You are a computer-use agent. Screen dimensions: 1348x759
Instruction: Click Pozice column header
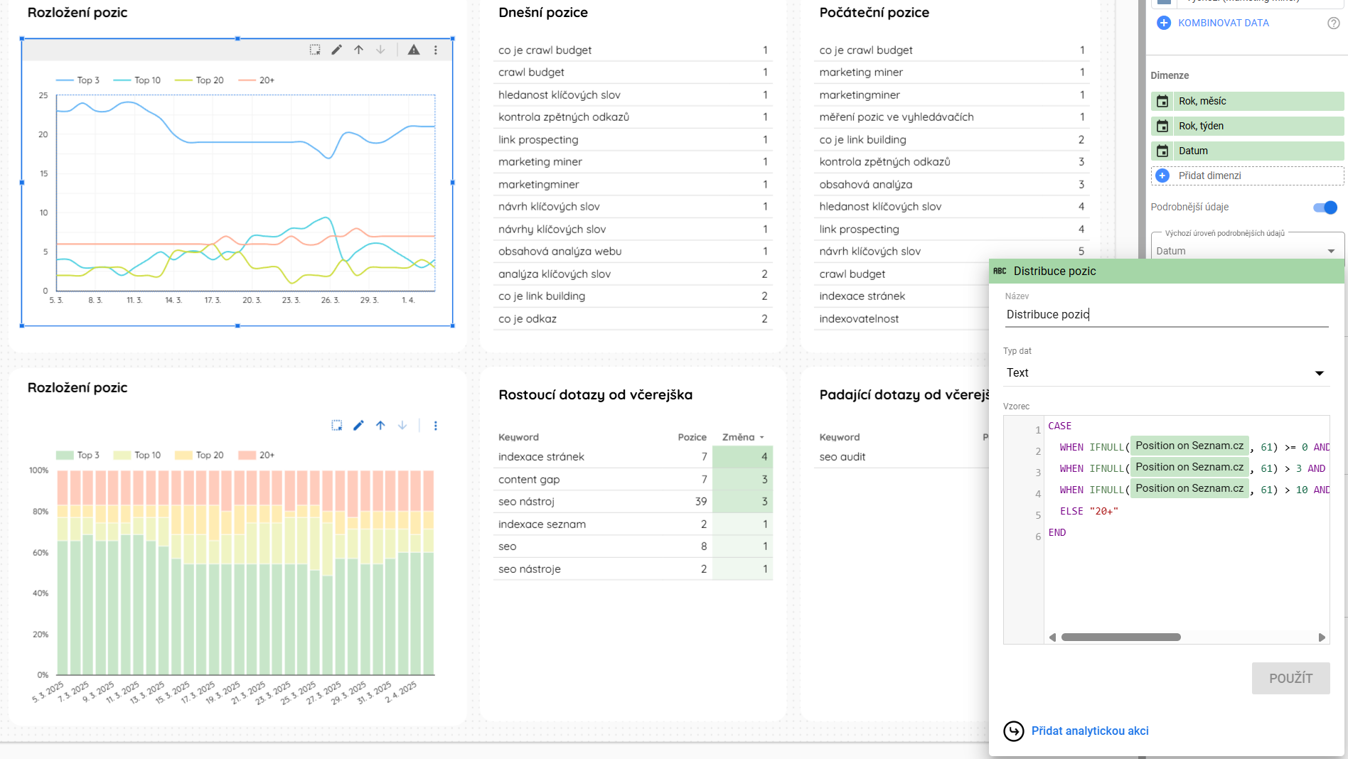click(x=692, y=437)
